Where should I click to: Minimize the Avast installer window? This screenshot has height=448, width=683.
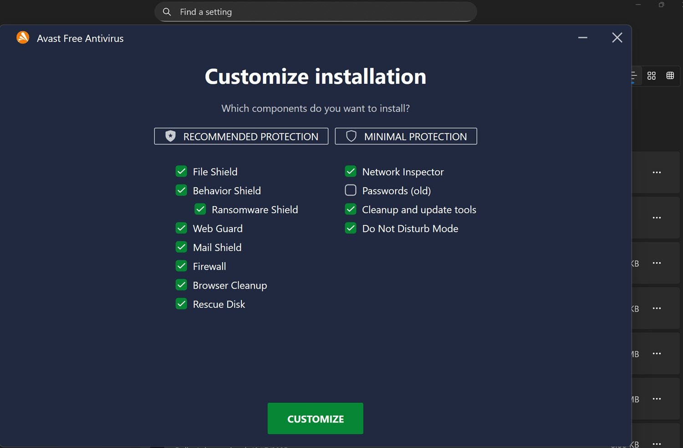point(583,38)
